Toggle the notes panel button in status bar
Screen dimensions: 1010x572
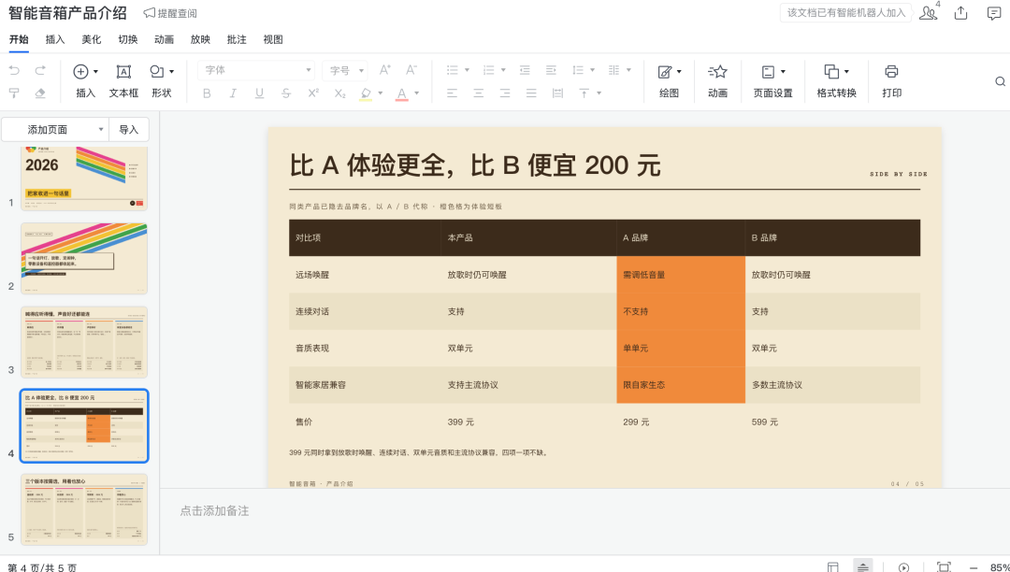tap(862, 566)
